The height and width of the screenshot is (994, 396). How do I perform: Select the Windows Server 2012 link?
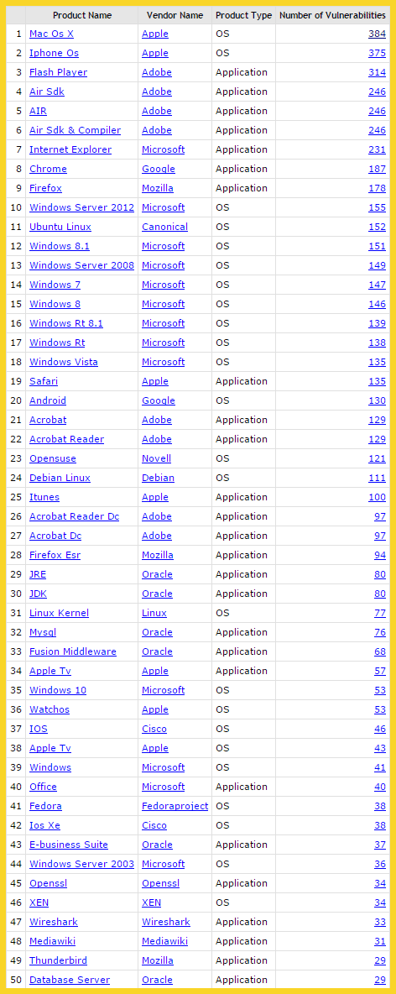tap(81, 208)
